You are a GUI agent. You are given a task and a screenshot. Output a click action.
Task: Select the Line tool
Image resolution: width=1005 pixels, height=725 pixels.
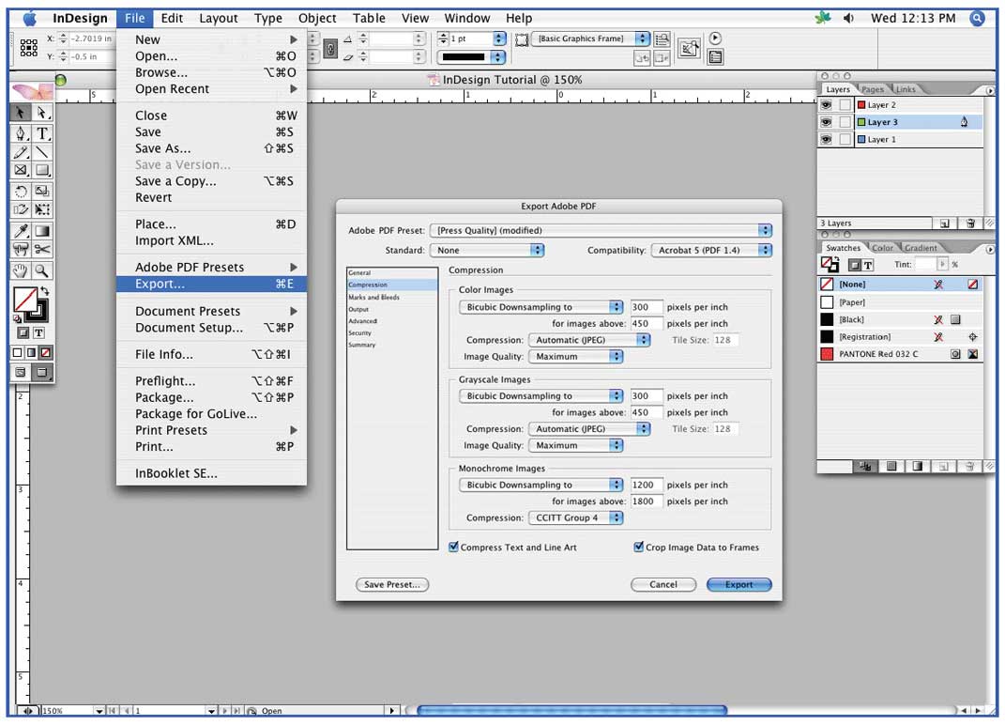[x=42, y=152]
